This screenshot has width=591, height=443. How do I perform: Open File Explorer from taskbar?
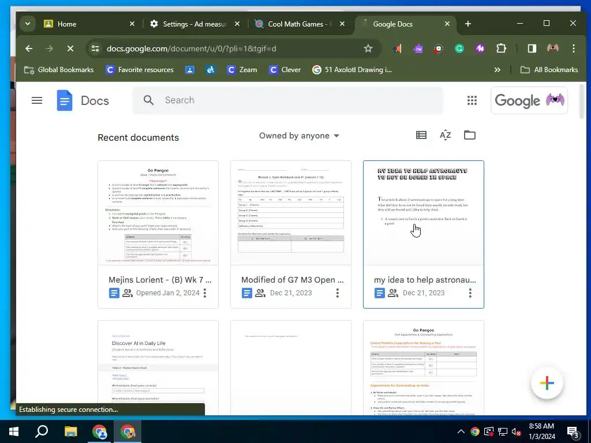click(x=70, y=431)
